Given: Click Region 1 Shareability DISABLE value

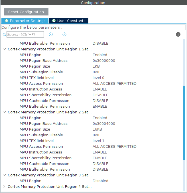Looking at the screenshot, I should click(100, 95).
